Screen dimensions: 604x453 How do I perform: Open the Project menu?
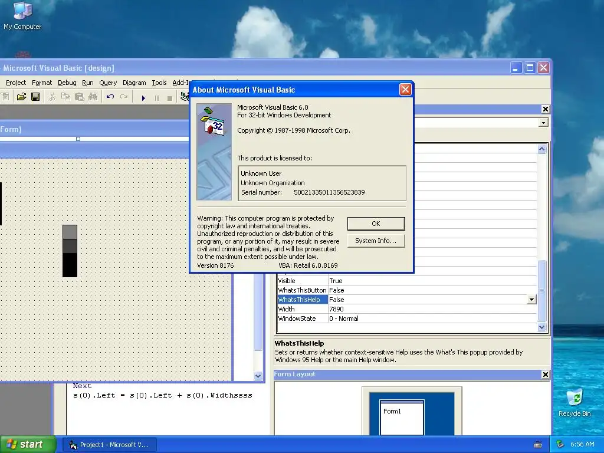click(x=16, y=83)
